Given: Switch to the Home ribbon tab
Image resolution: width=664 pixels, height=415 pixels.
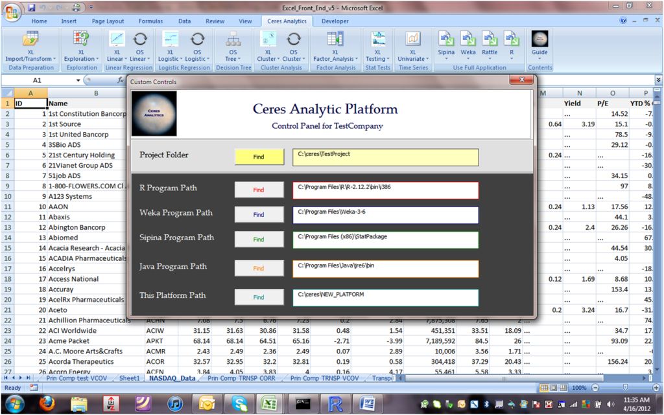Looking at the screenshot, I should (39, 21).
